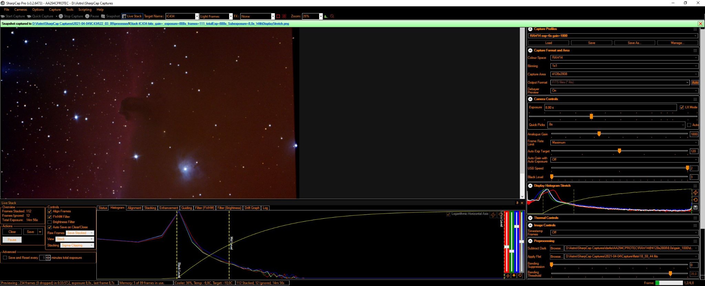Click the red selection square icon beside FX

click(278, 16)
